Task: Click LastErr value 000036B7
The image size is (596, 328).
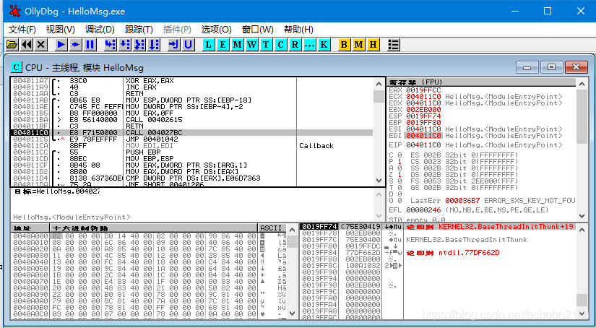Action: click(x=463, y=200)
